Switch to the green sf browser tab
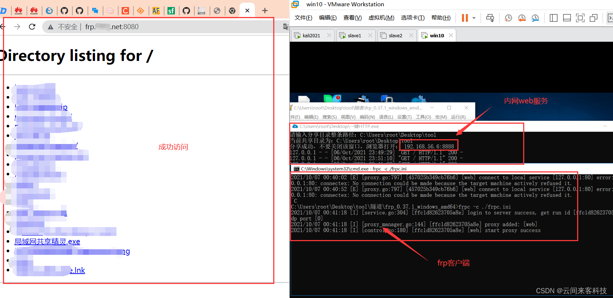 pos(171,11)
